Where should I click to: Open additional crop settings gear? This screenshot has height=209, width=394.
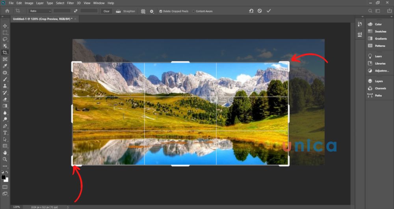coord(152,11)
